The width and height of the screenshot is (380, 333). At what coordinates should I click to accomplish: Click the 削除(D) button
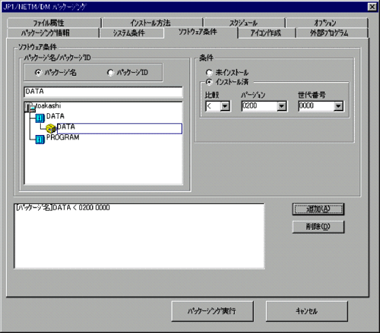pyautogui.click(x=318, y=227)
